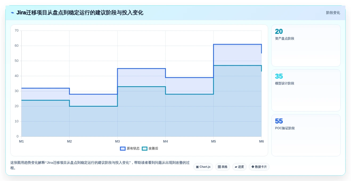Click the M6 x-axis label
351x181 pixels.
point(262,141)
